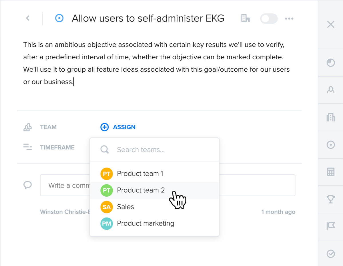This screenshot has width=343, height=266.
Task: Click the Assign team button
Action: pyautogui.click(x=118, y=127)
